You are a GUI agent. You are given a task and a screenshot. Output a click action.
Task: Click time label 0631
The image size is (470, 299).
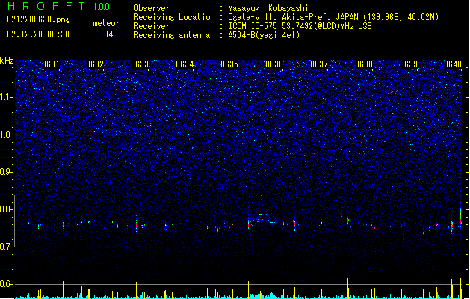coord(50,64)
